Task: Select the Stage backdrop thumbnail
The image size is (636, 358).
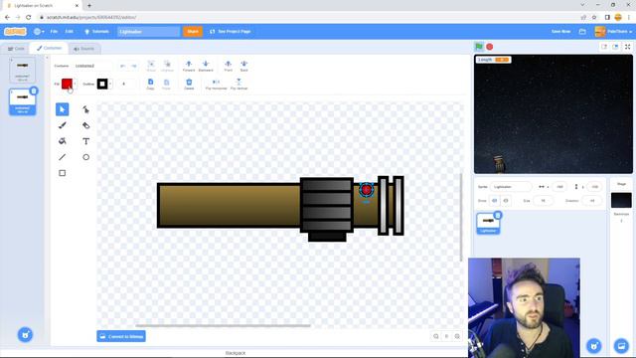Action: 621,200
